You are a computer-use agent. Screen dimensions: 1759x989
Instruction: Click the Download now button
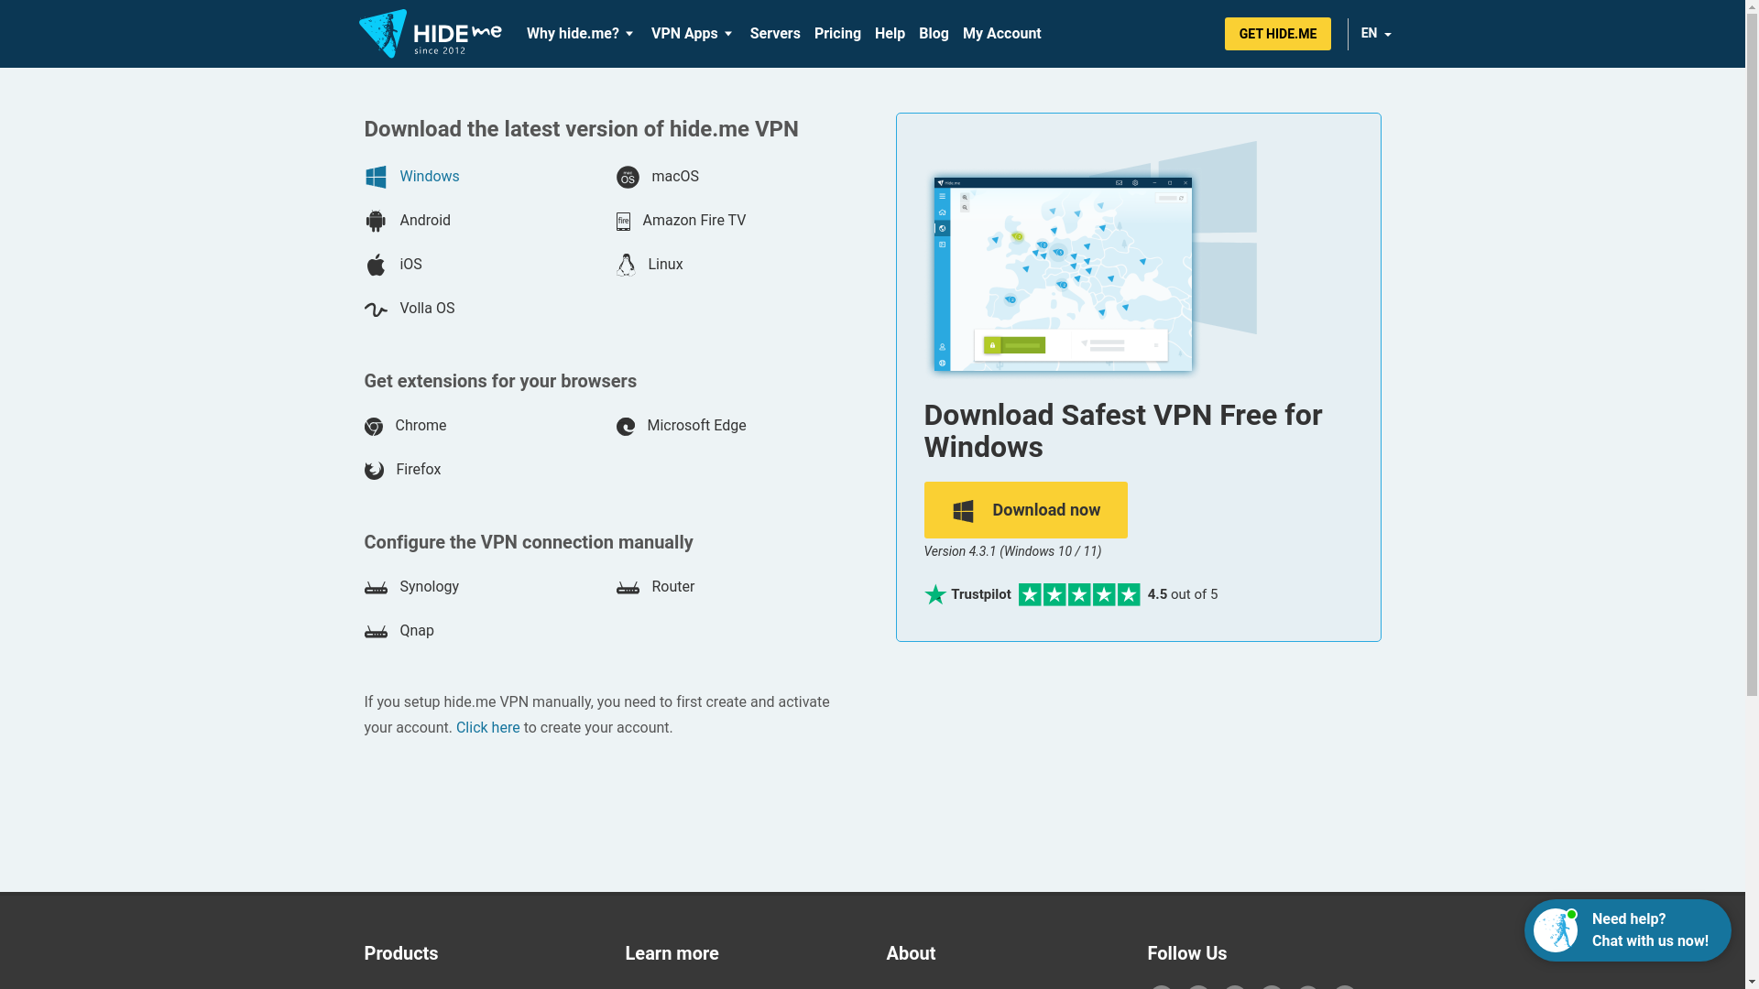tap(1025, 510)
